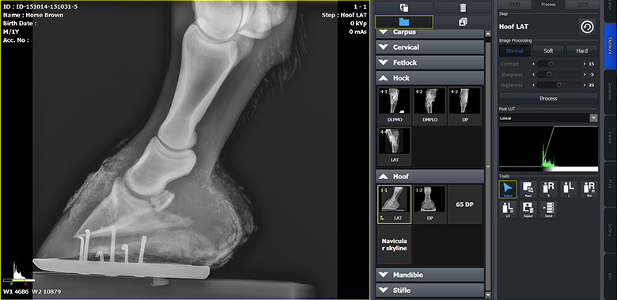Expand the Fetlock section
617x300 pixels.
[x=430, y=62]
